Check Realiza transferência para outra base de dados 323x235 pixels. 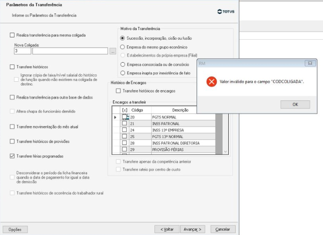(12, 97)
